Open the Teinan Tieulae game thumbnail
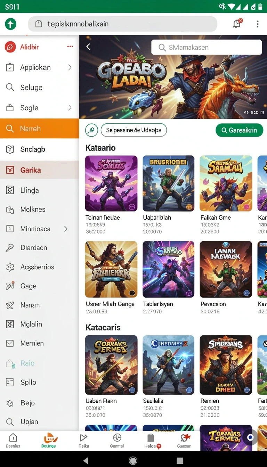267x467 pixels. (x=111, y=183)
